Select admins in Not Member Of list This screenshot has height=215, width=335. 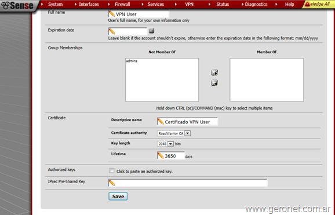click(x=132, y=61)
